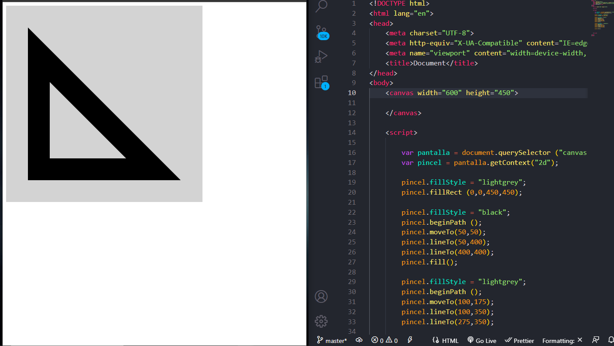Click the var pincel = pantalla.getContext line
Image resolution: width=614 pixels, height=346 pixels.
click(x=480, y=163)
